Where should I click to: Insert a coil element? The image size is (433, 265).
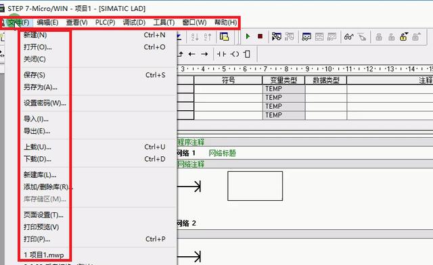[x=235, y=54]
